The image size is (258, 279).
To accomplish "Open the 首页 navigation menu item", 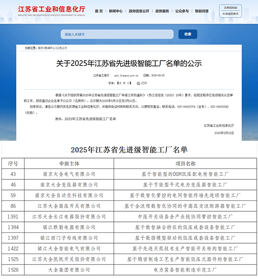I will click(99, 11).
